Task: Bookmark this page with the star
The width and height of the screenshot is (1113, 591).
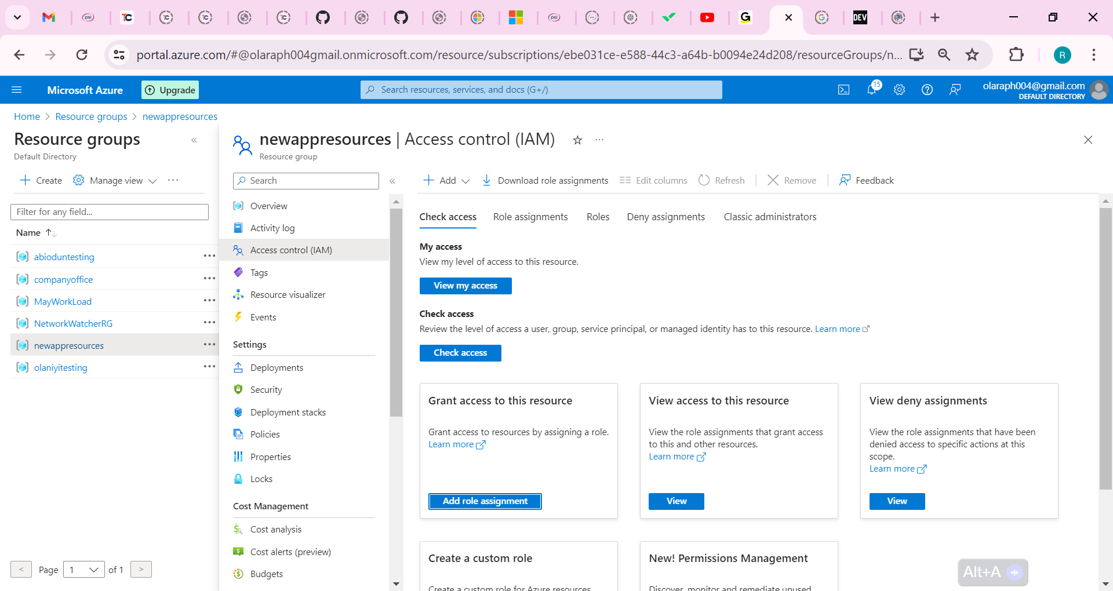Action: (972, 54)
